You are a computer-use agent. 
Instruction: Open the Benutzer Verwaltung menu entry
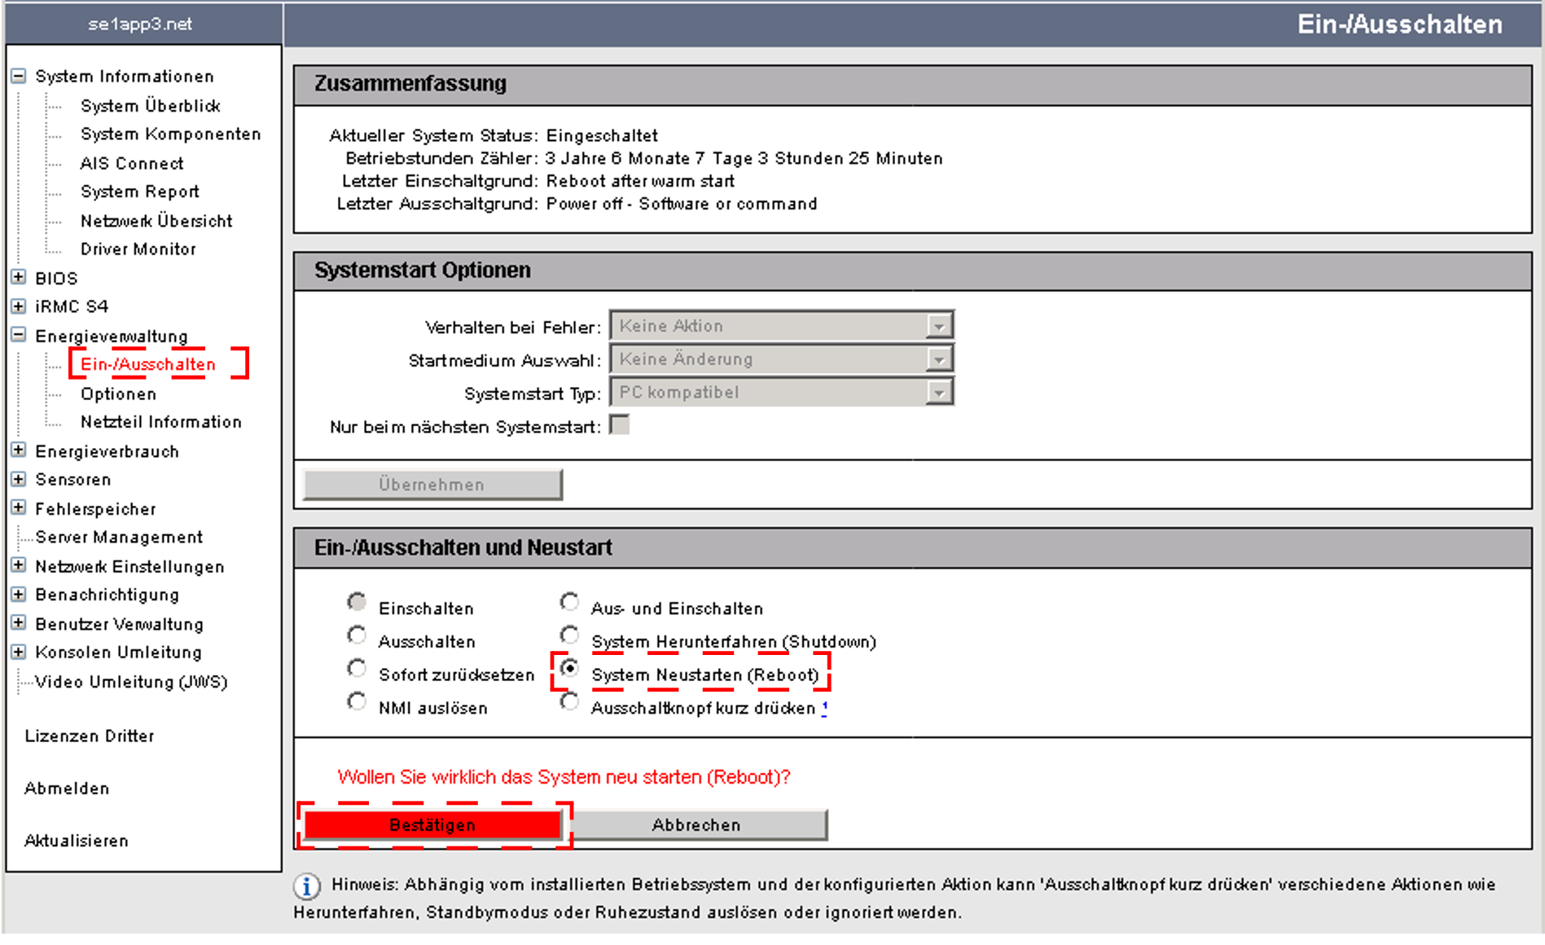click(119, 624)
